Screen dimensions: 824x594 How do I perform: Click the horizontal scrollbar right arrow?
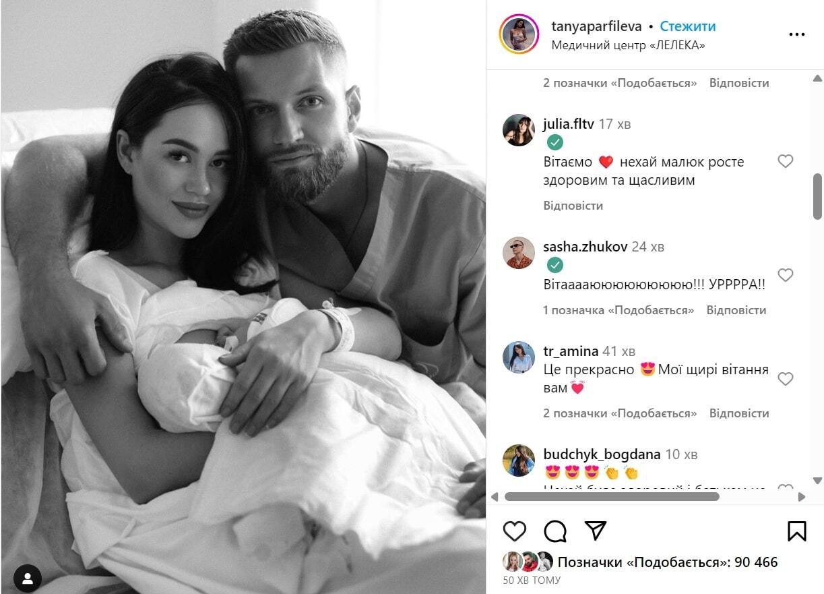pos(802,497)
